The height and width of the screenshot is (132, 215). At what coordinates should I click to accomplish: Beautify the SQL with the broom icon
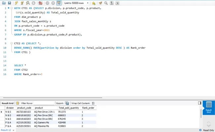click(x=100, y=3)
